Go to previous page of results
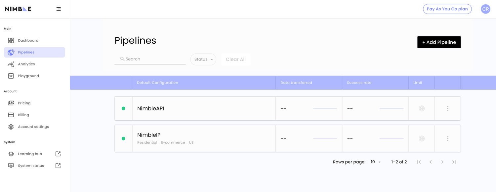496x192 pixels. click(x=431, y=162)
